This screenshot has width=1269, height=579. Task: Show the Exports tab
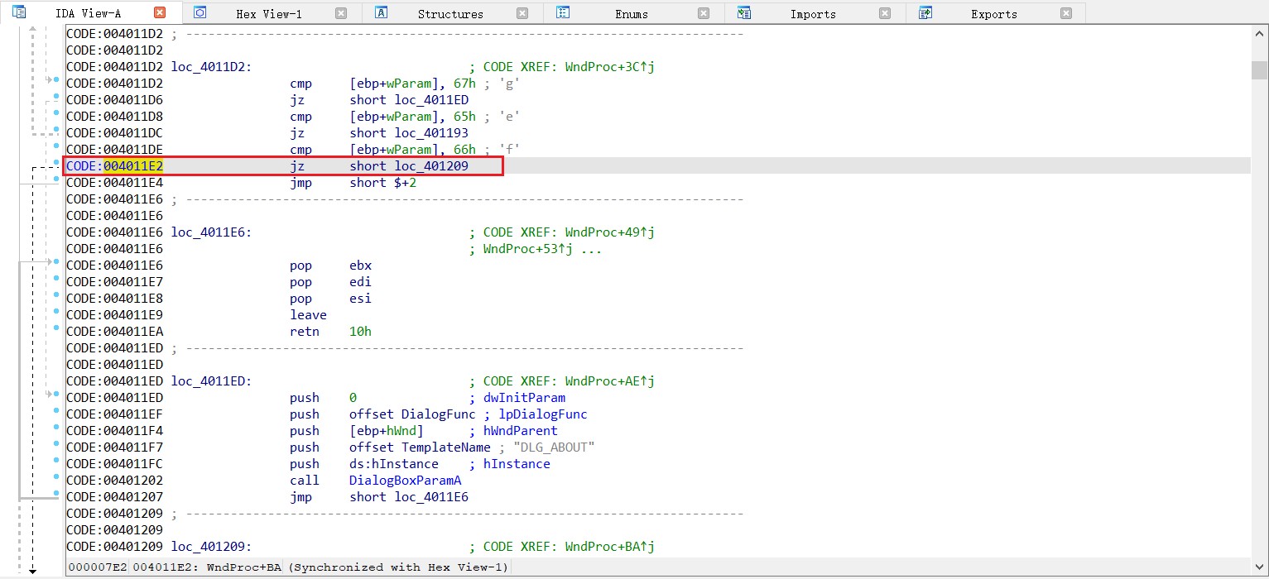tap(994, 14)
